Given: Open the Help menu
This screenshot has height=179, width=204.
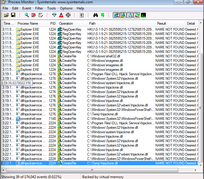Looking at the screenshot, I should (80, 8).
